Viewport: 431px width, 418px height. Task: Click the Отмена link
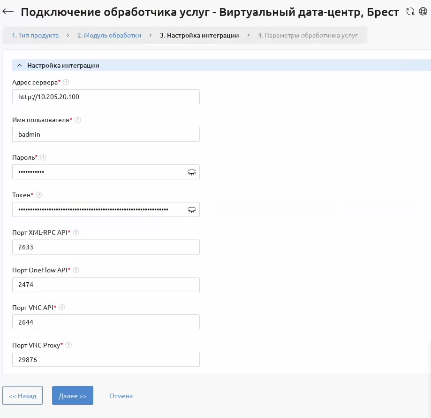coord(121,396)
